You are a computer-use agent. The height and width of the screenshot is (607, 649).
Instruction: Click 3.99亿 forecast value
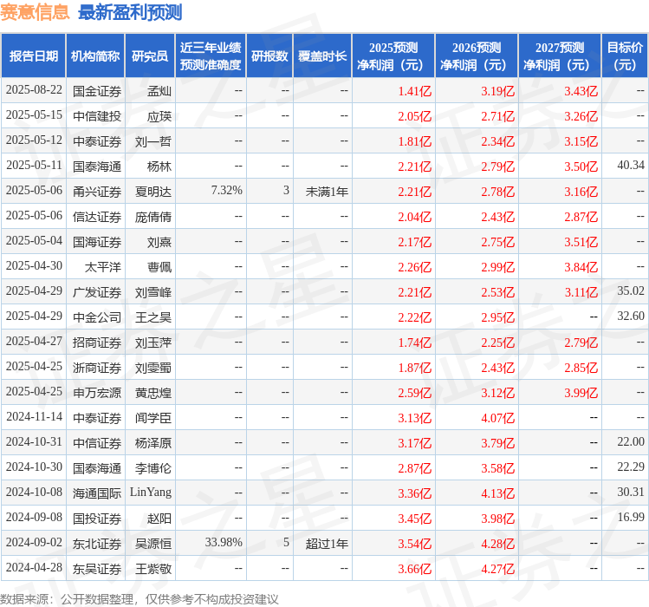[581, 393]
